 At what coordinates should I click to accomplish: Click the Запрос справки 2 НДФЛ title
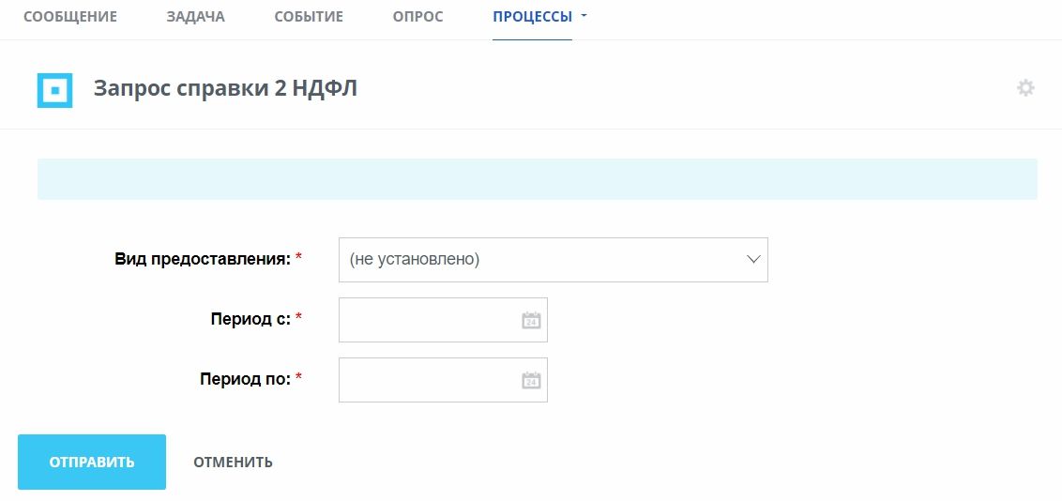pos(225,89)
